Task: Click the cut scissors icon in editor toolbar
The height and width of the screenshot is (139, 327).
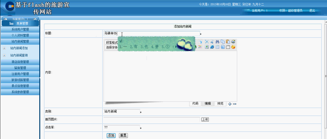Action: click(x=212, y=42)
